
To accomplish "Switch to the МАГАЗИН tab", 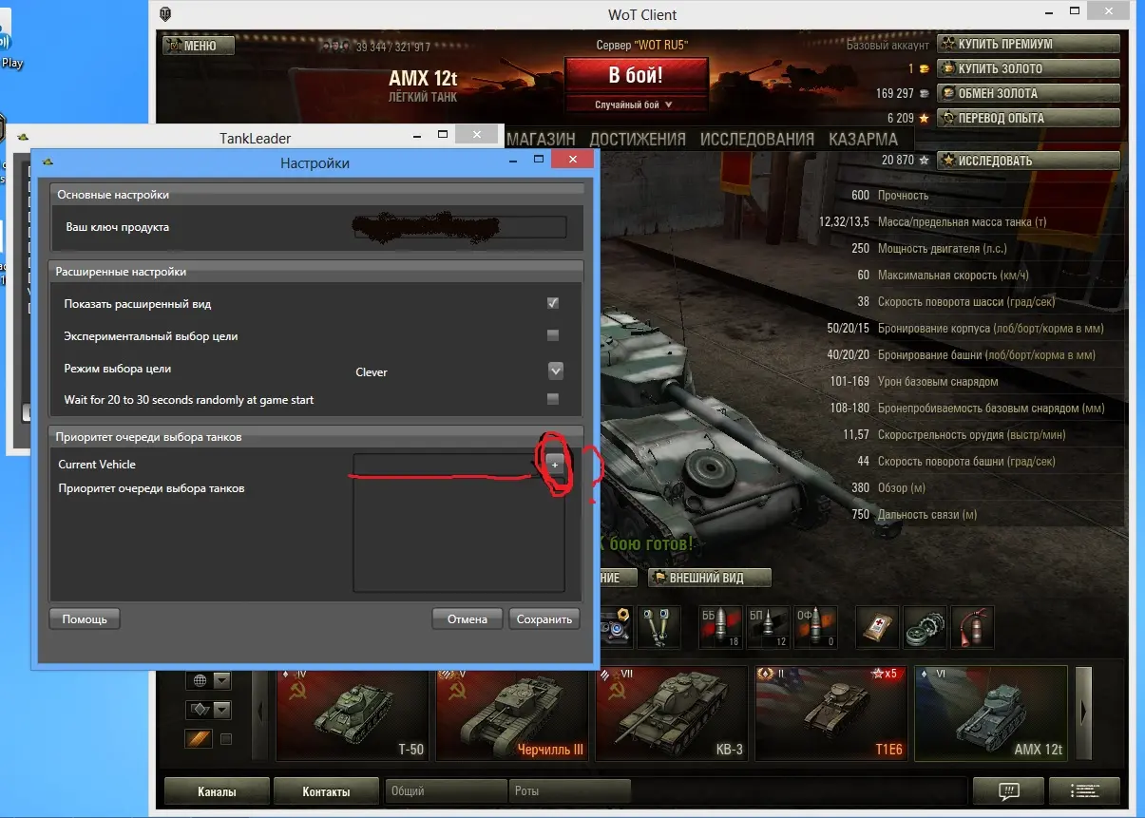I will click(542, 139).
